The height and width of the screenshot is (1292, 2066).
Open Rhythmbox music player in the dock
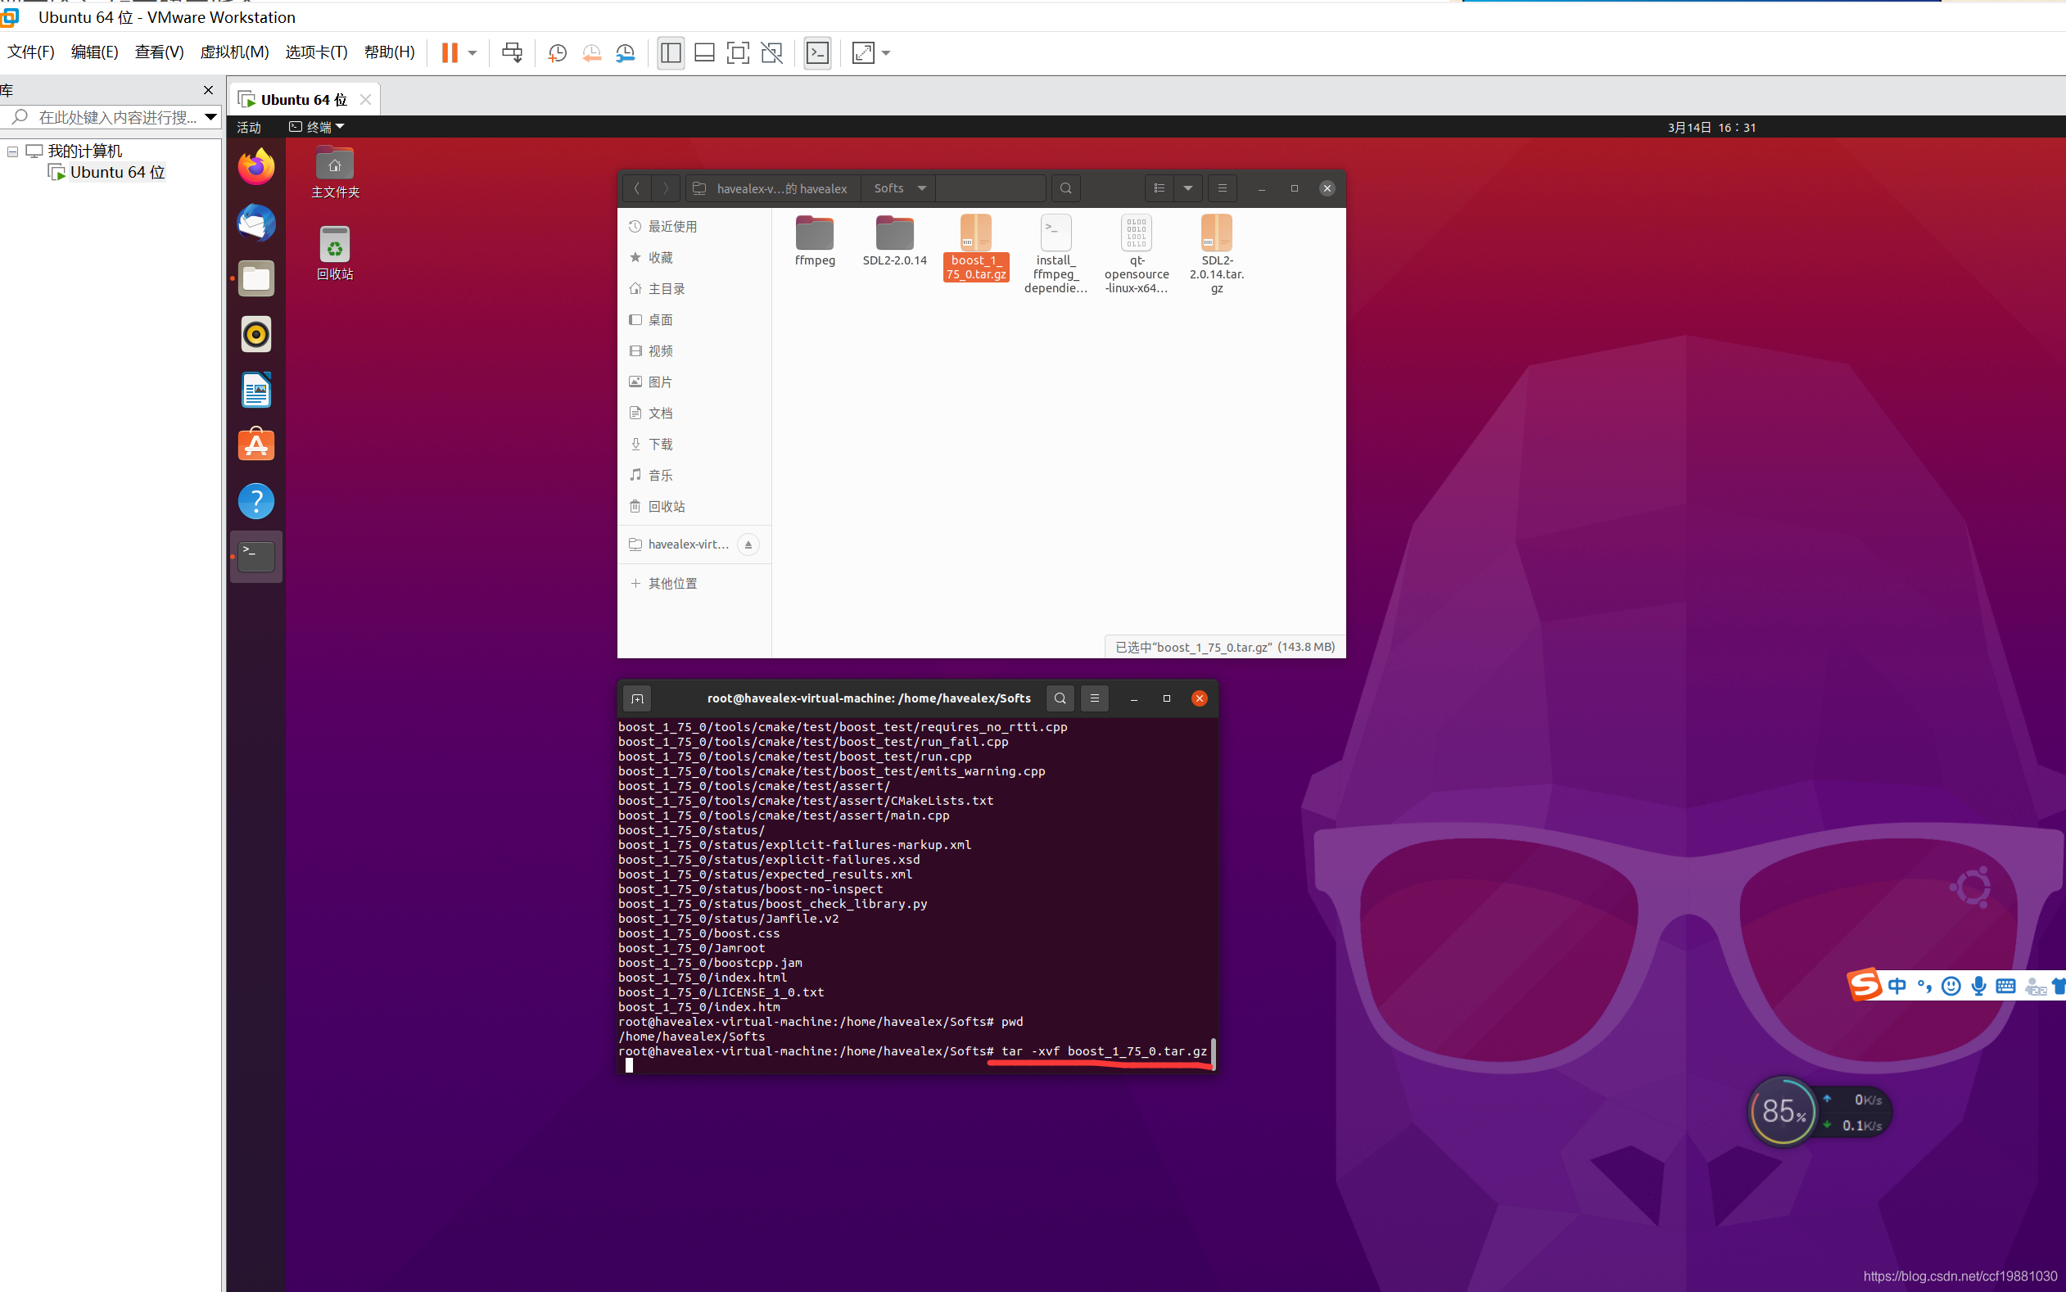pyautogui.click(x=255, y=334)
